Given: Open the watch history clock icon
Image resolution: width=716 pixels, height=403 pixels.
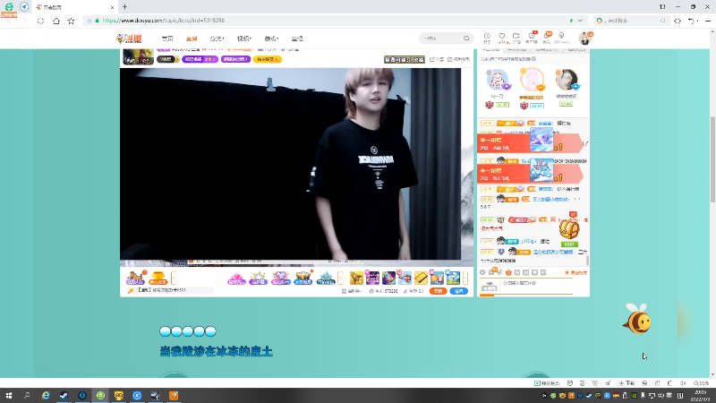Looking at the screenshot, I should coord(487,38).
